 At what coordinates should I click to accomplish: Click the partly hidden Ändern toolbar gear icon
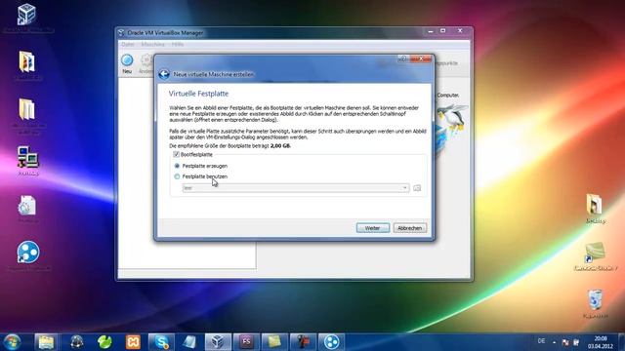click(146, 63)
